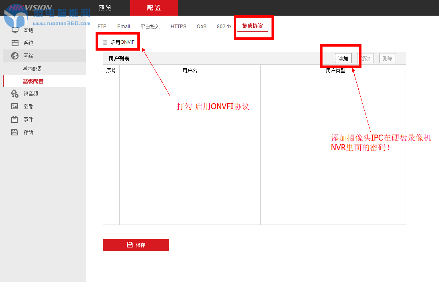Click the floppy disk icon beside 存储
Image resolution: width=439 pixels, height=282 pixels.
click(15, 132)
